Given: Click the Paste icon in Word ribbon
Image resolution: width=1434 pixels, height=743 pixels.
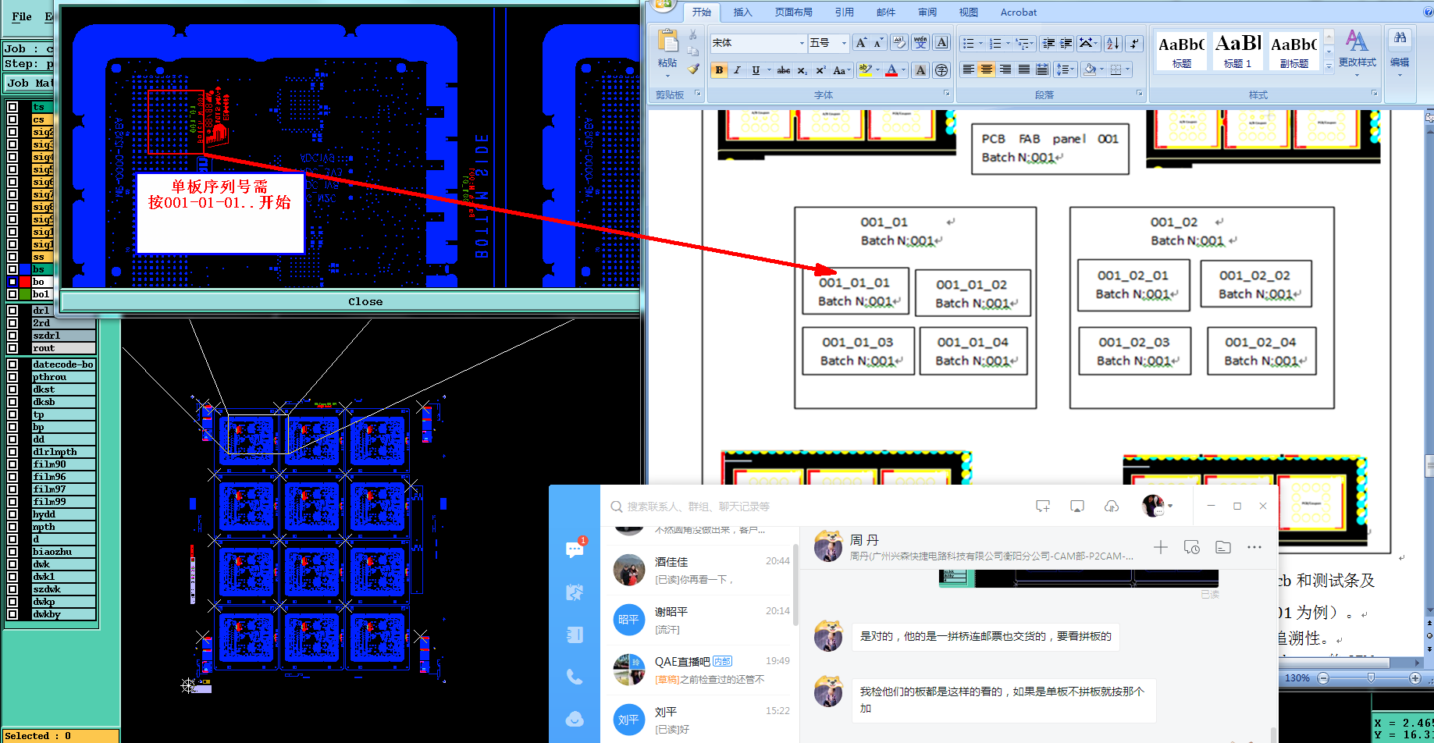Looking at the screenshot, I should tap(667, 41).
